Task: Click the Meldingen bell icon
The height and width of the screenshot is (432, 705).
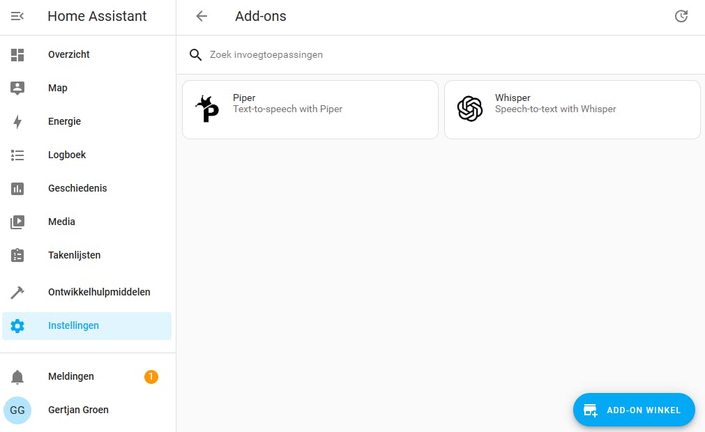Action: (17, 377)
